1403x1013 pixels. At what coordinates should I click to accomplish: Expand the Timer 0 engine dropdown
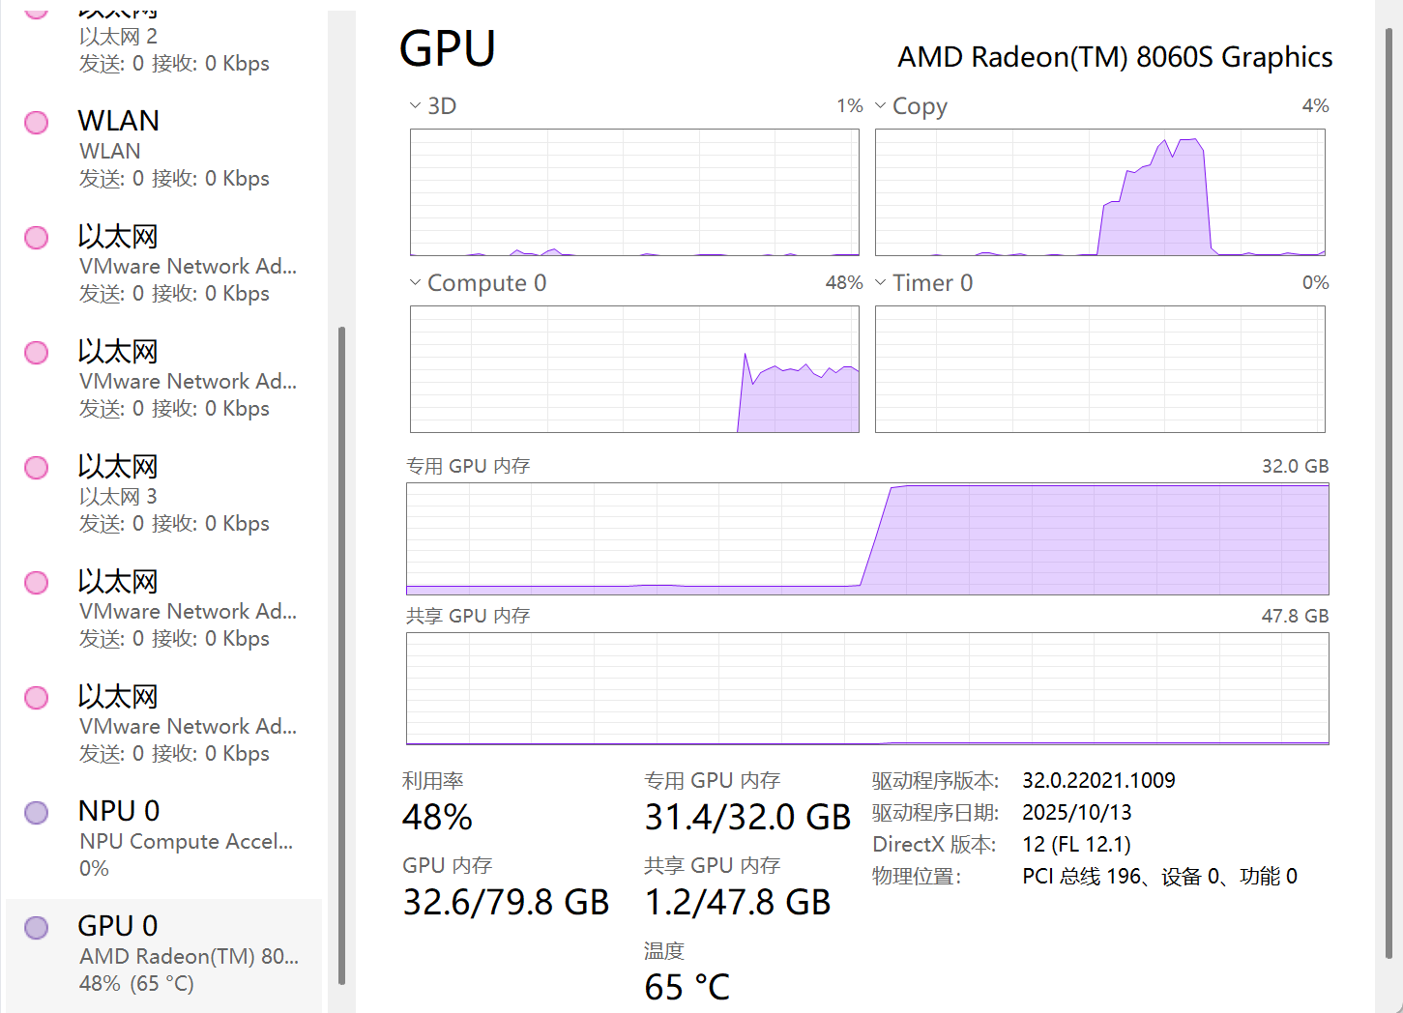(x=880, y=282)
